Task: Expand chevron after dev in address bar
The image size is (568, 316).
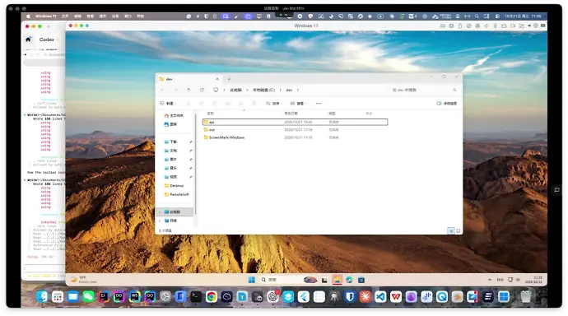Action: pos(298,91)
